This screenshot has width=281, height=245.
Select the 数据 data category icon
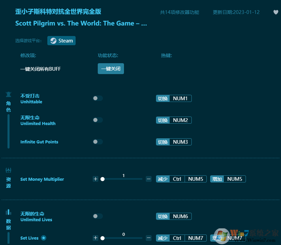(x=9, y=212)
